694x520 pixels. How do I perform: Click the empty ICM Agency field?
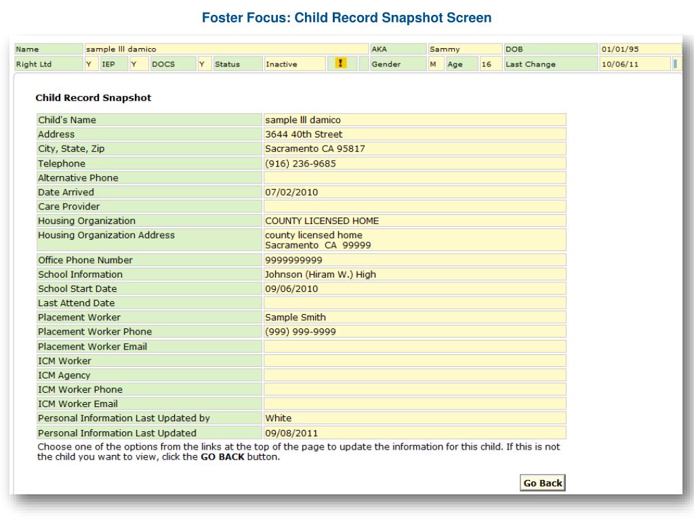click(415, 375)
